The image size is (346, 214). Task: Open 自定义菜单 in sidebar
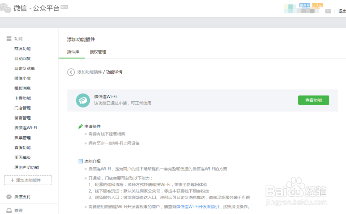(25, 68)
